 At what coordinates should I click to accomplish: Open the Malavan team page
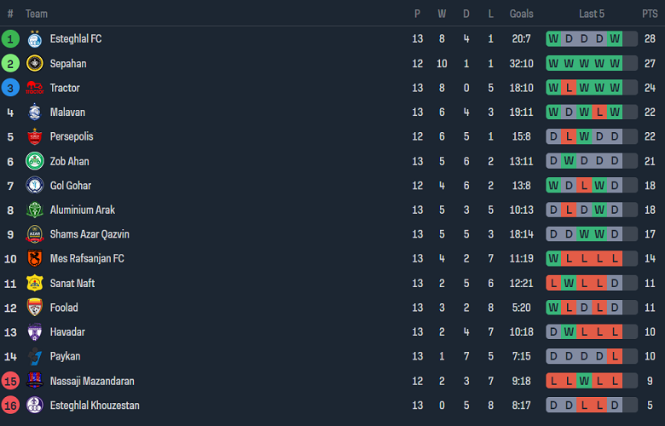(67, 112)
